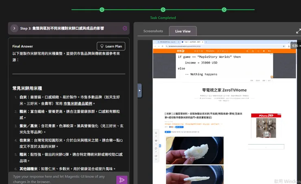Close the active second browser tab

coord(203,42)
